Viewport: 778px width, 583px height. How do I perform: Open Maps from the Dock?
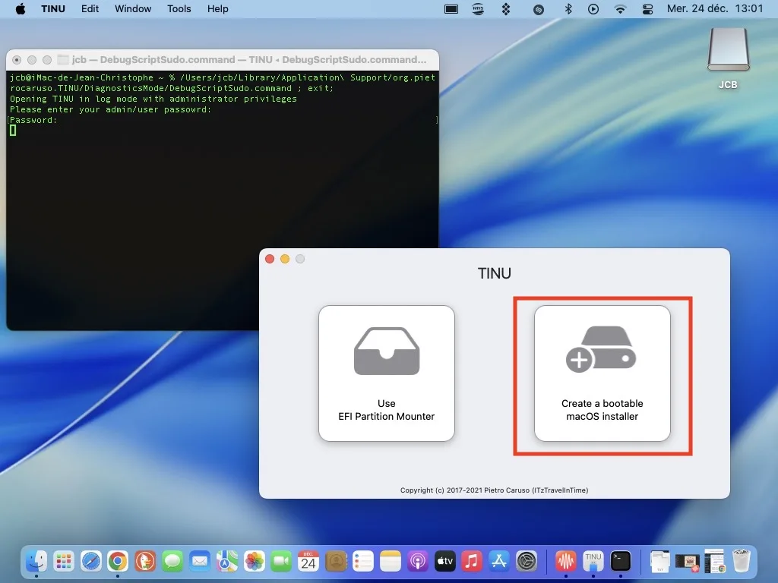click(226, 561)
